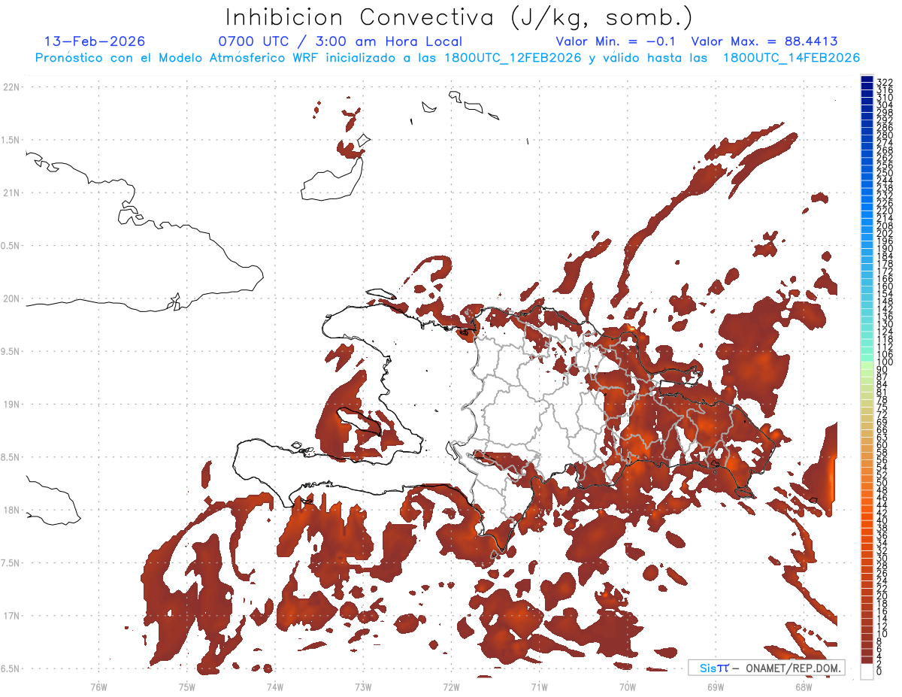This screenshot has width=902, height=697.
Task: Click the "73W" longitude label
Action: coord(363,686)
